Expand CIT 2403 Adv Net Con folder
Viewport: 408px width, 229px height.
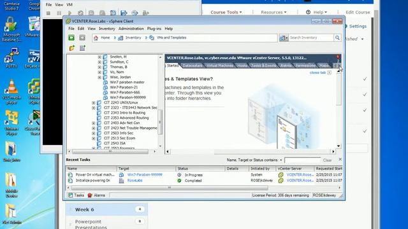(94, 123)
